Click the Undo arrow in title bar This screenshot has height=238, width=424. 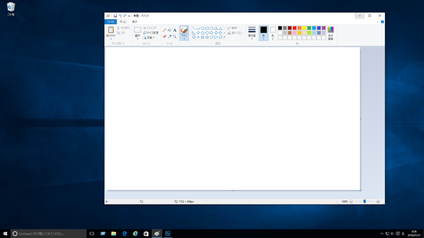pos(120,16)
